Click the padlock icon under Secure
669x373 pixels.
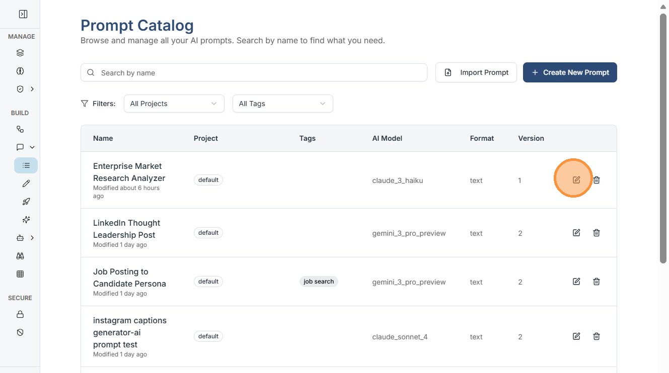pyautogui.click(x=20, y=314)
